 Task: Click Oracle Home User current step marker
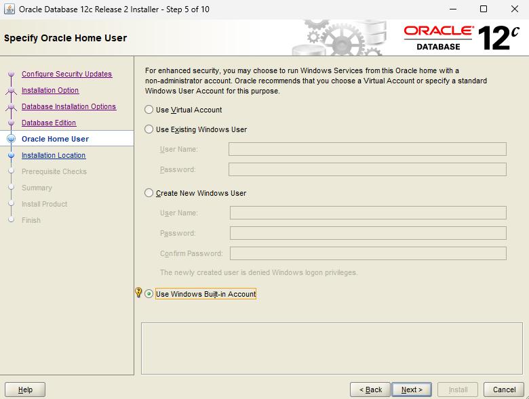(x=11, y=139)
